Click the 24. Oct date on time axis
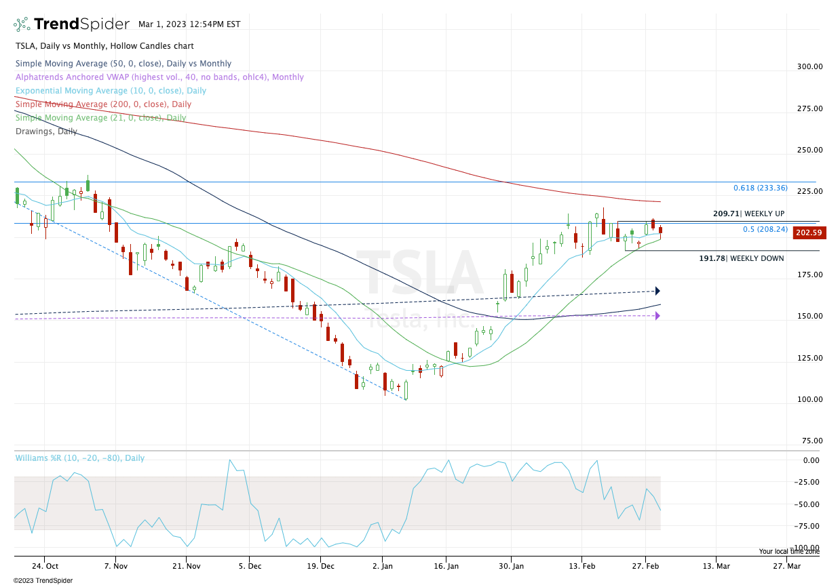840x587 pixels. (44, 565)
